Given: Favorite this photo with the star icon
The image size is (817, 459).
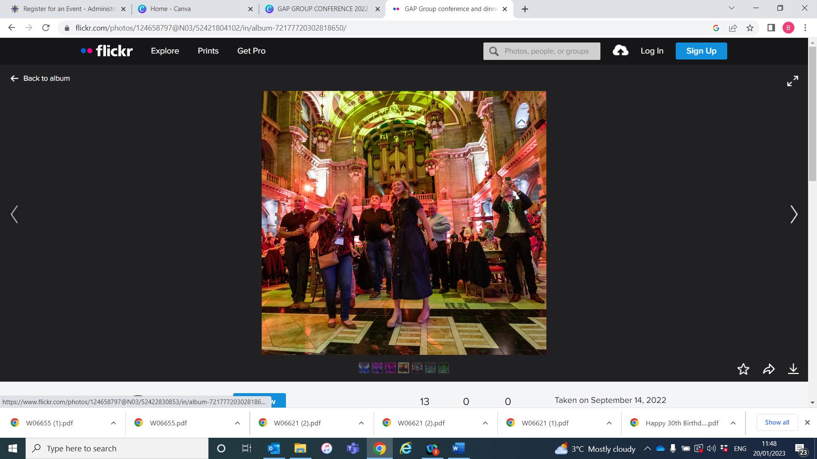Looking at the screenshot, I should [743, 369].
